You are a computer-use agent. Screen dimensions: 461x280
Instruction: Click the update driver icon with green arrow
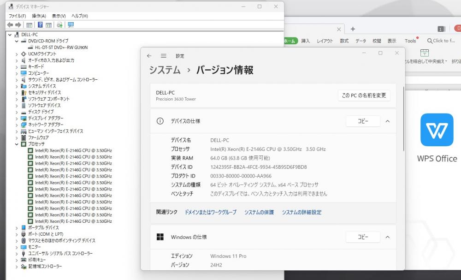[59, 25]
